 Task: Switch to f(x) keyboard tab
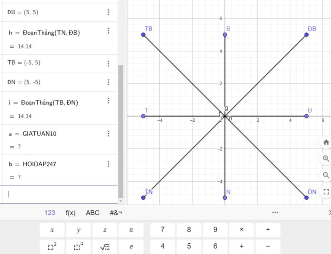click(x=70, y=213)
